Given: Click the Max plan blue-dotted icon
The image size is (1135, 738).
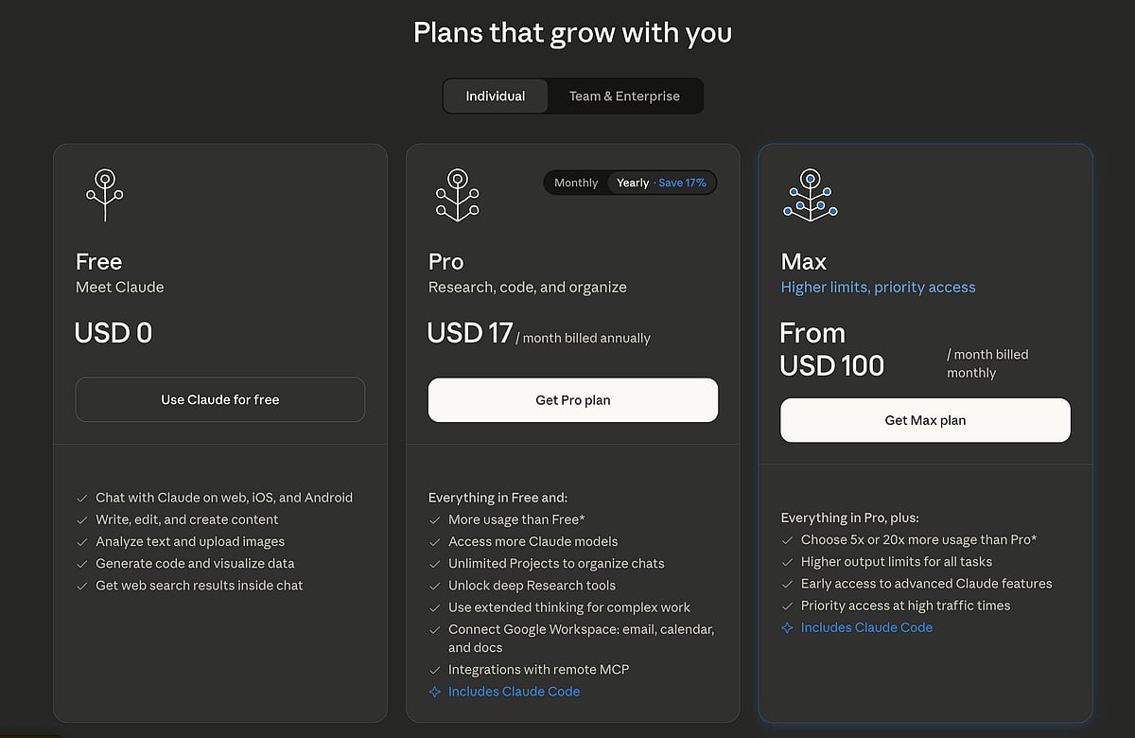Looking at the screenshot, I should [811, 195].
